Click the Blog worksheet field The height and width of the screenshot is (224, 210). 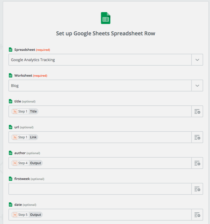[x=100, y=86]
